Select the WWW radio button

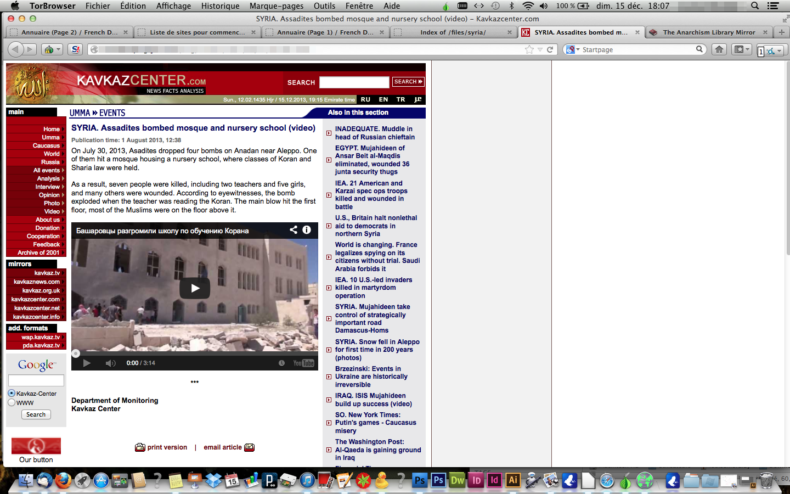[x=12, y=402]
